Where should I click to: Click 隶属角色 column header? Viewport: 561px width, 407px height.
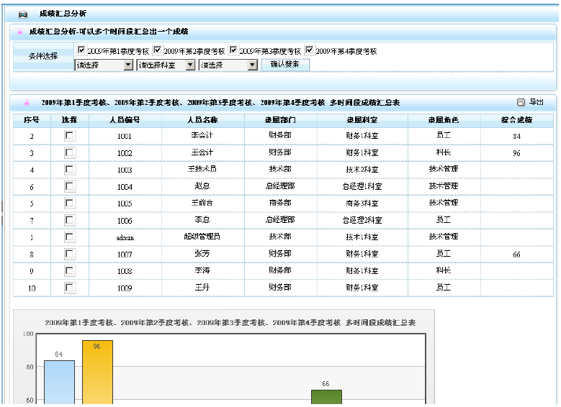click(444, 120)
